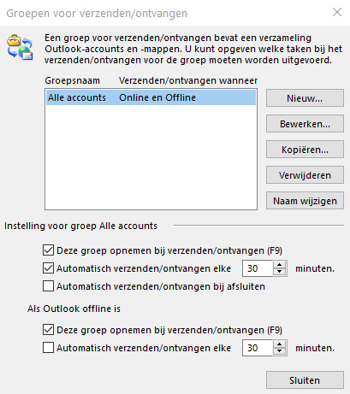Close the dialog with the X

coord(337,12)
